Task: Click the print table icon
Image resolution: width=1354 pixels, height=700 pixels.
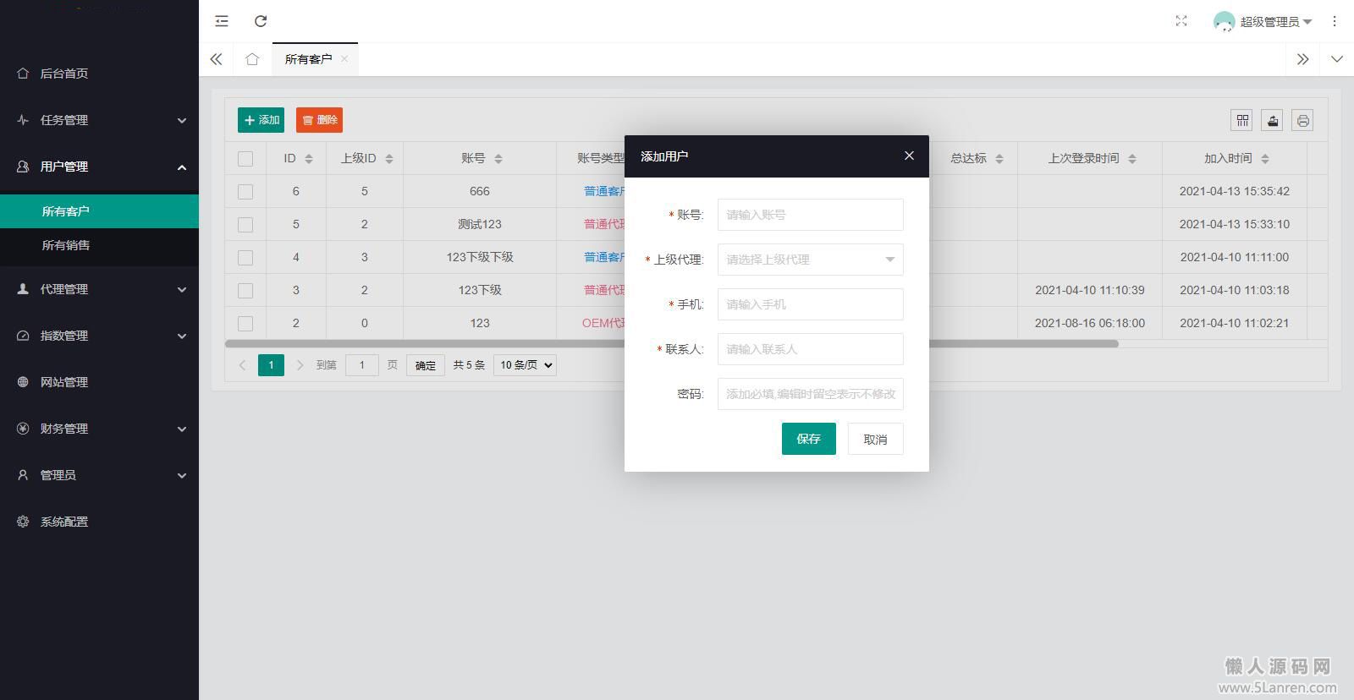Action: click(x=1303, y=121)
